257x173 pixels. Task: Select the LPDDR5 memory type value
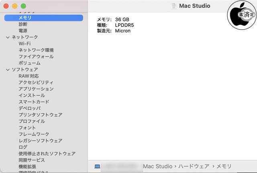point(124,25)
